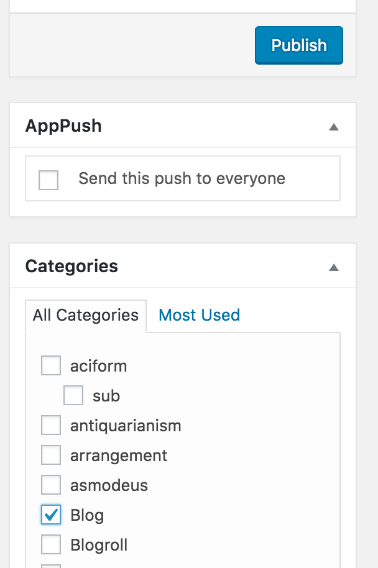
Task: Click the Categories panel header
Action: [71, 266]
